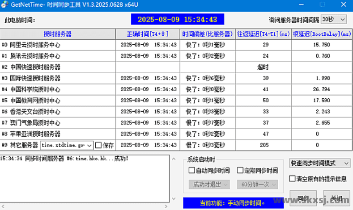
Task: Click the 往返延迟[T4-T1] column header
Action: tap(263, 34)
